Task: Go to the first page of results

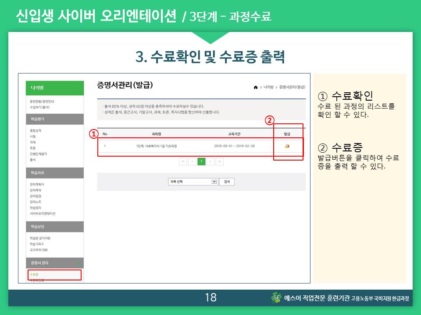Action: [x=183, y=161]
